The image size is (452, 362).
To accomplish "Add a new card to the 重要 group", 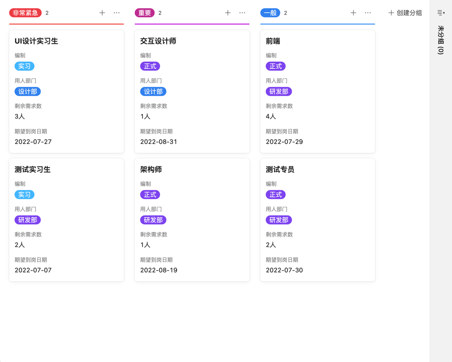I will [227, 13].
